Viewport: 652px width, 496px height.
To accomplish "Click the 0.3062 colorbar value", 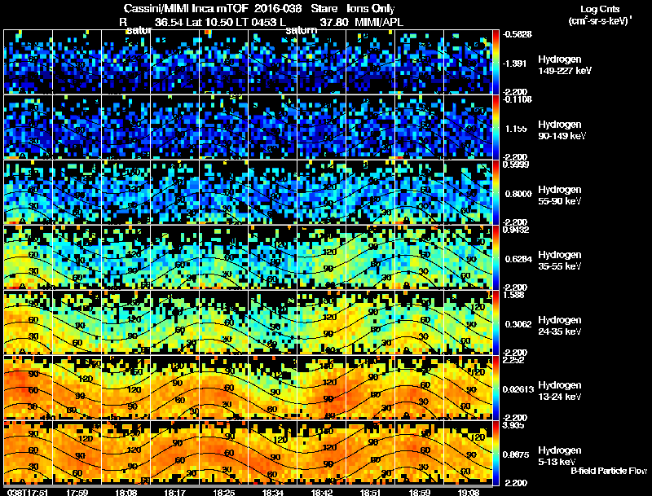I will point(518,324).
